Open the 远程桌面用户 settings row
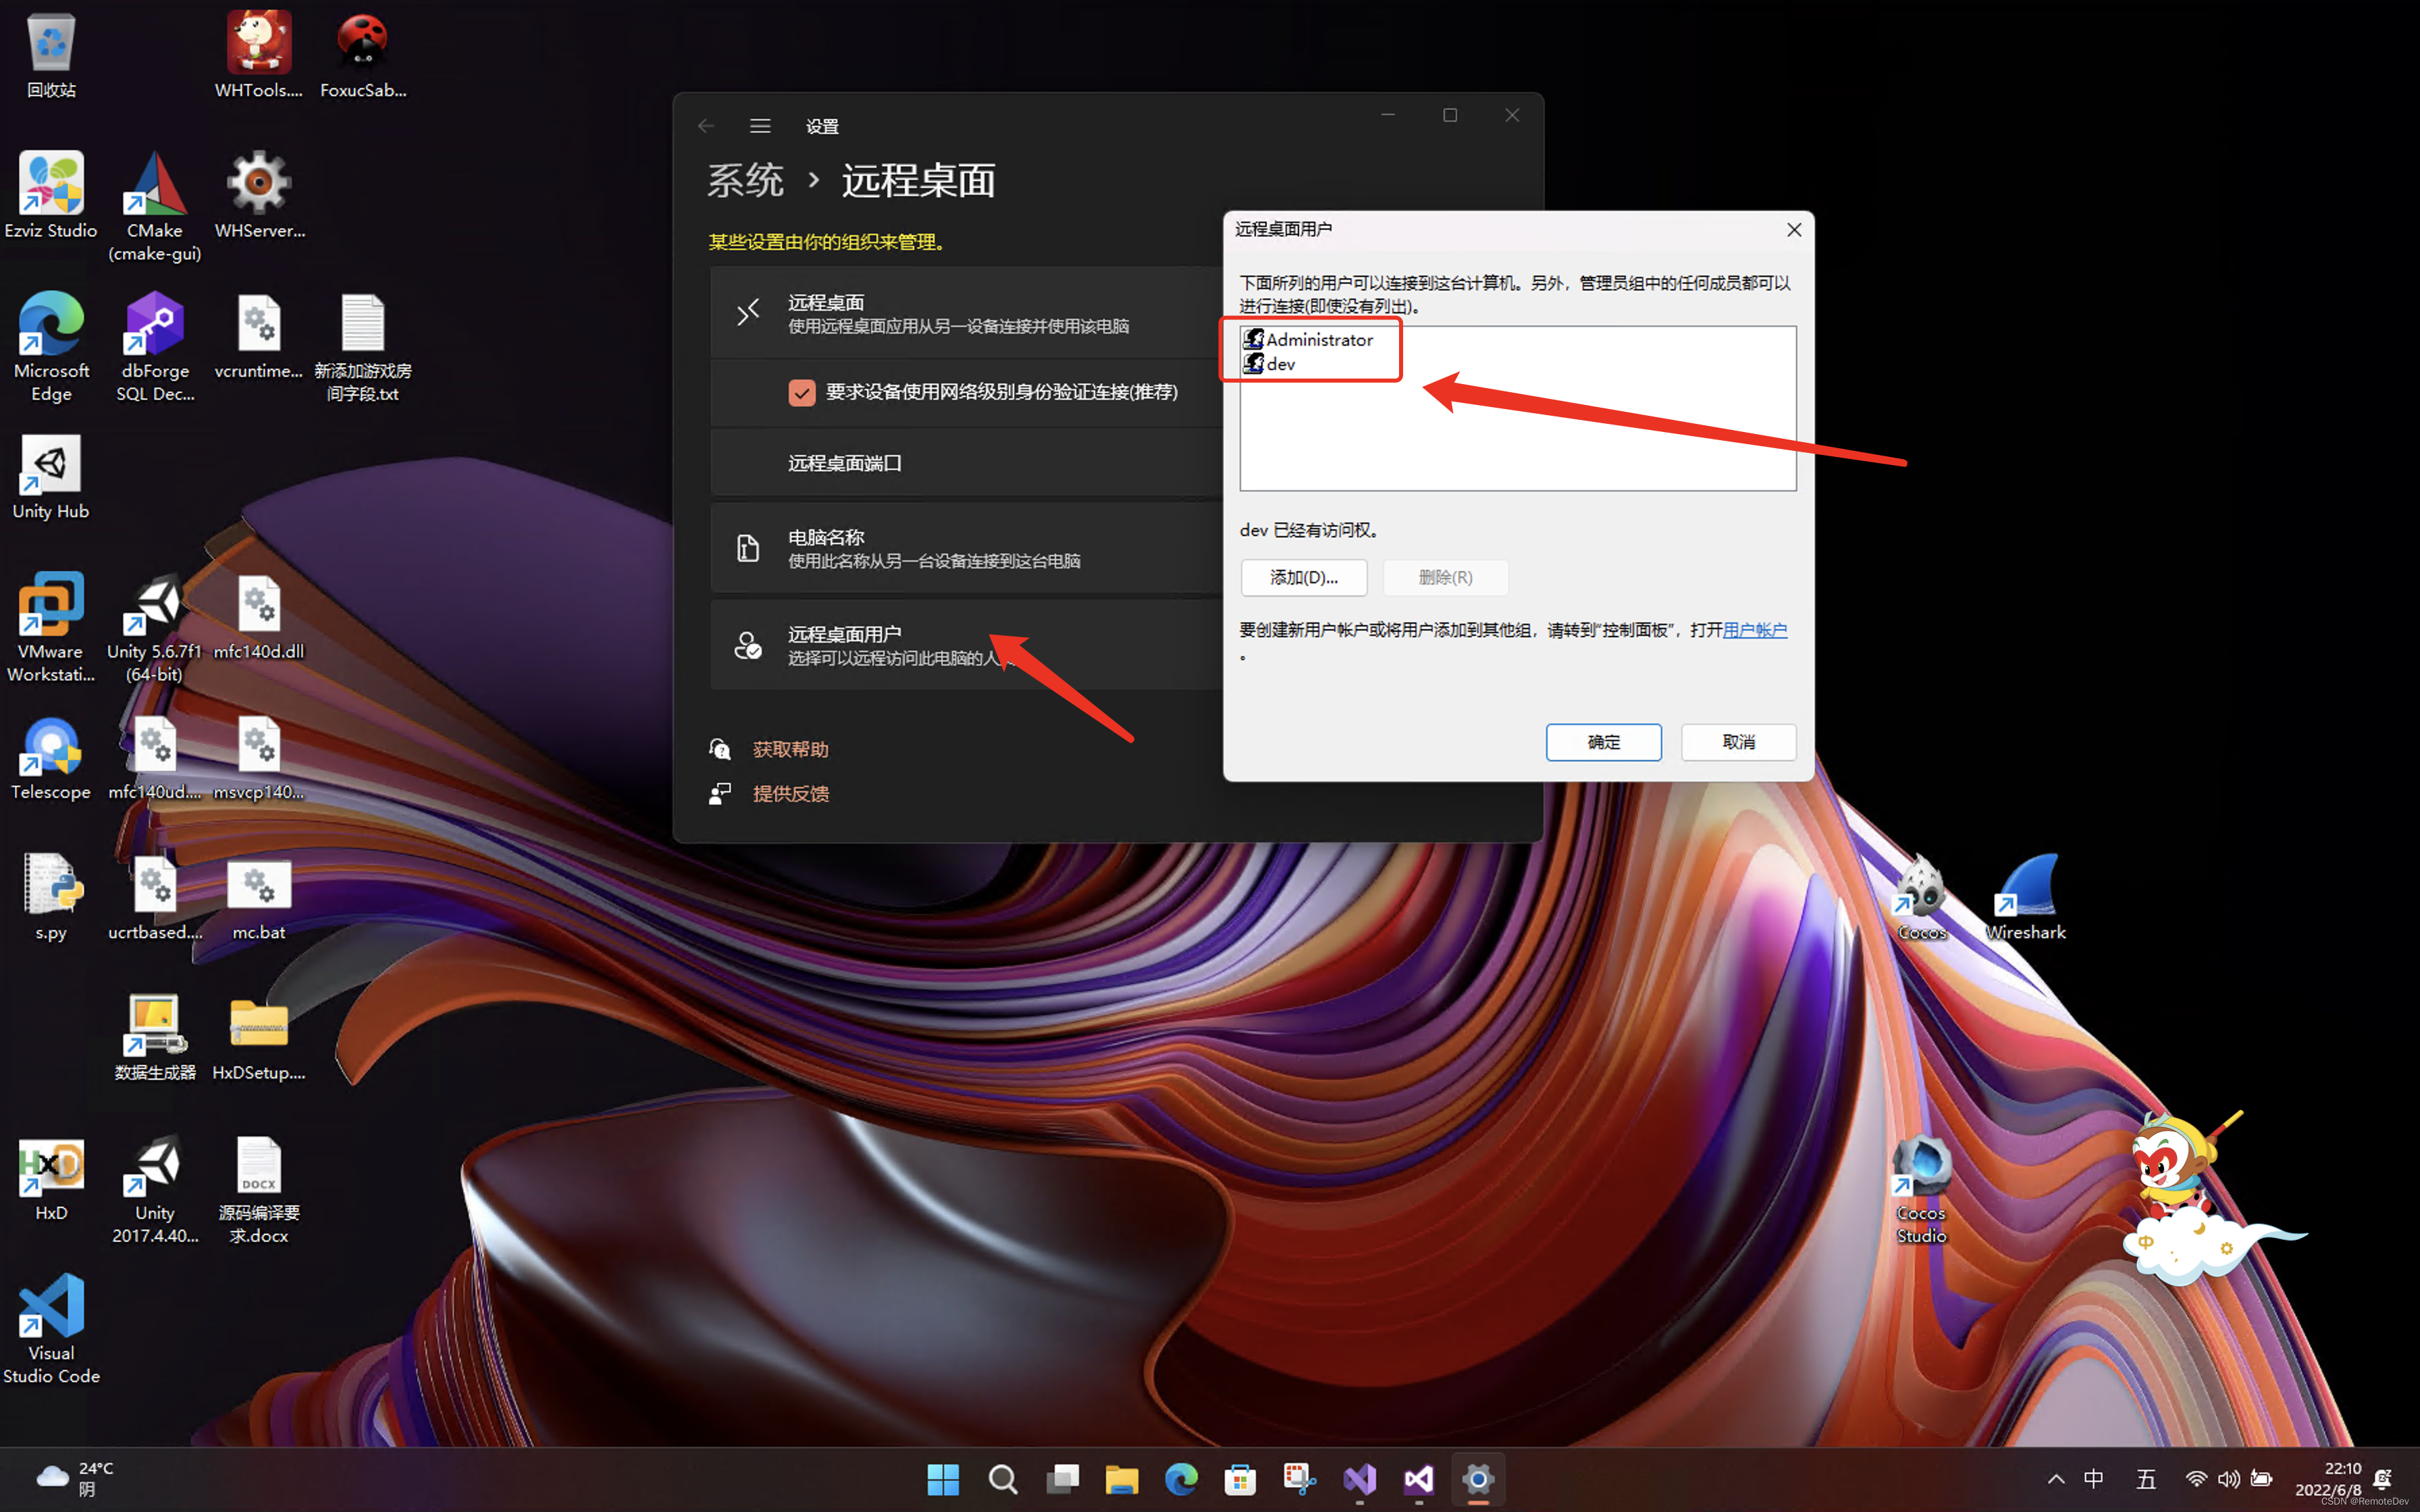This screenshot has width=2420, height=1512. click(966, 645)
